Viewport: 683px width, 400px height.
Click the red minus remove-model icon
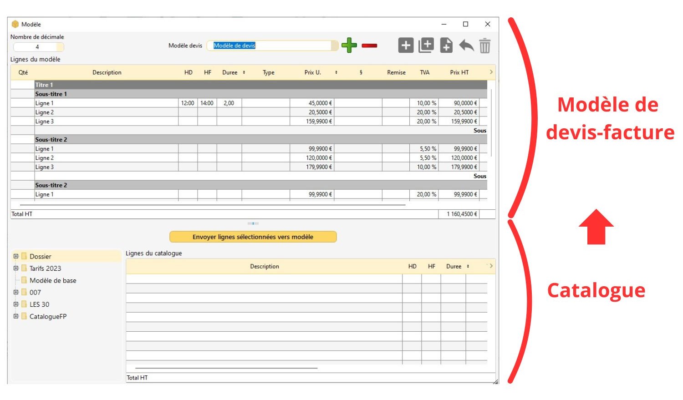click(x=369, y=46)
